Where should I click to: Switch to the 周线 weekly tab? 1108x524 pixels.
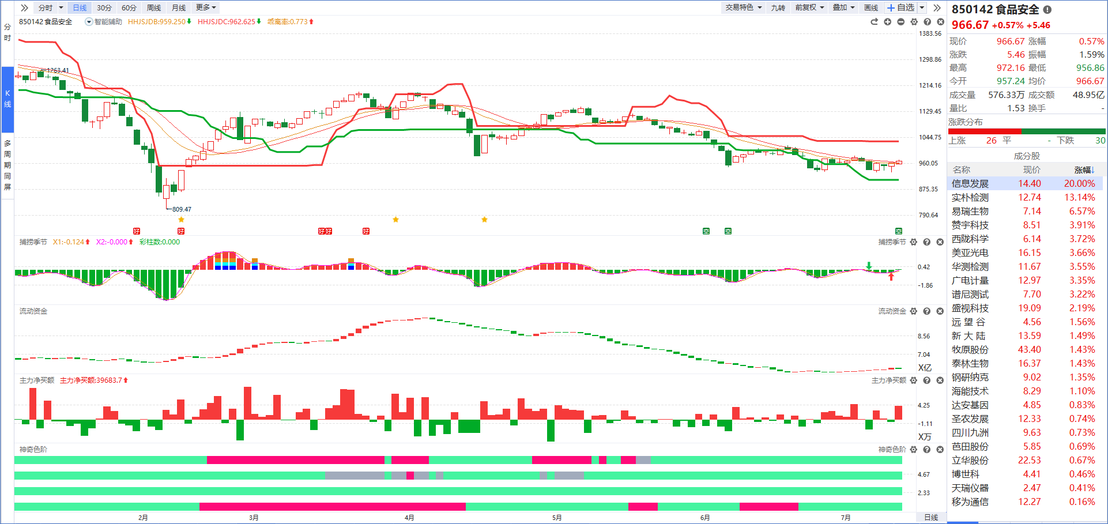154,7
